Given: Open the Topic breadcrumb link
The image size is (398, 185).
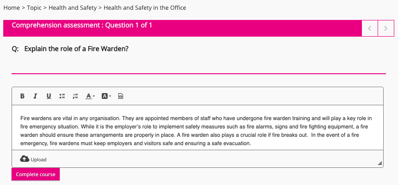Looking at the screenshot, I should coord(34,8).
